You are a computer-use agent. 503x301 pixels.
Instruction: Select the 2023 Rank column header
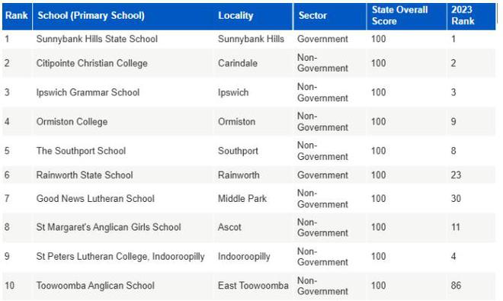(463, 15)
